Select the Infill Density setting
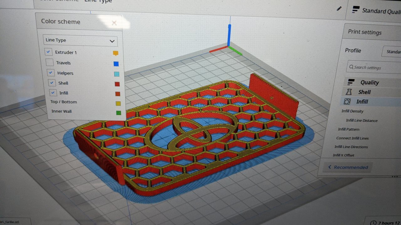This screenshot has height=225, width=401. pos(352,111)
